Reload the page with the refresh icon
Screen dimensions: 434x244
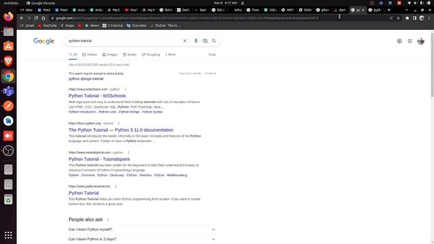36,18
